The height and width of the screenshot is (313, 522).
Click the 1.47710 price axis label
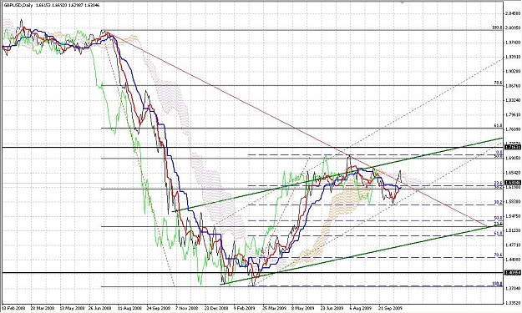coord(513,245)
